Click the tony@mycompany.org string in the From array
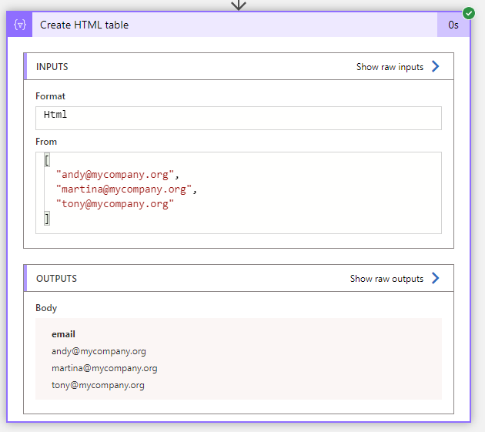The height and width of the screenshot is (432, 485). point(115,204)
